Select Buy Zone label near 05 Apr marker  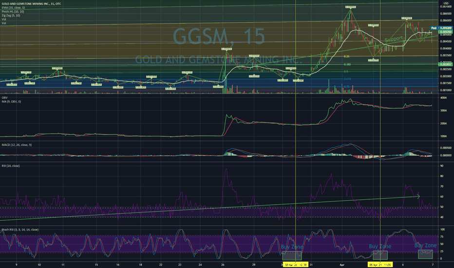[380, 247]
